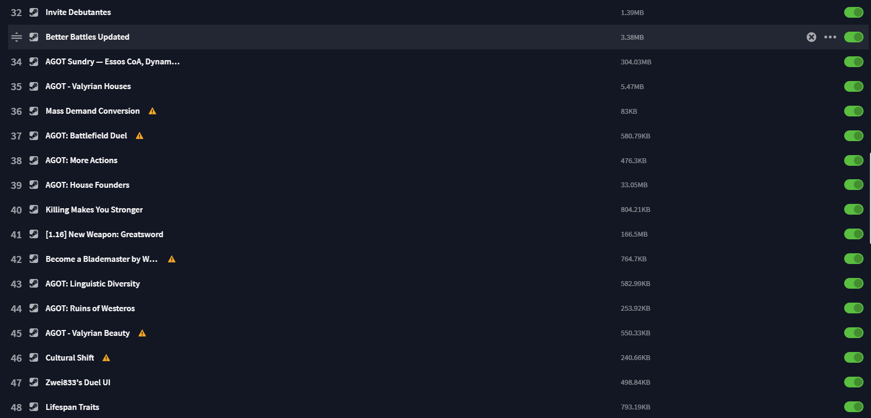Turn off the AGOT Sundry mod toggle
Image resolution: width=871 pixels, height=418 pixels.
point(853,62)
